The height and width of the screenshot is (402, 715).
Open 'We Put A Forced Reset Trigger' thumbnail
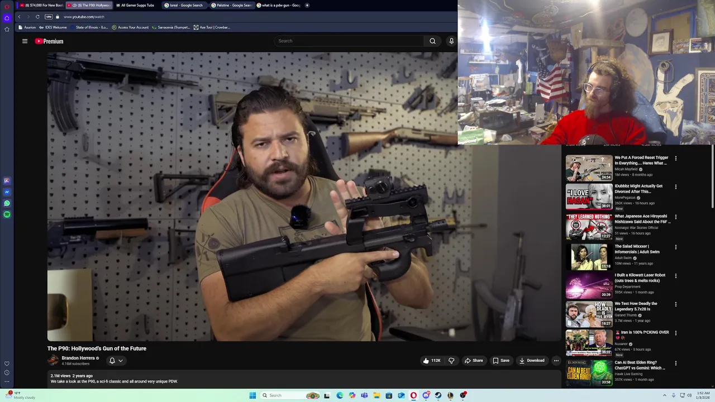pos(589,167)
